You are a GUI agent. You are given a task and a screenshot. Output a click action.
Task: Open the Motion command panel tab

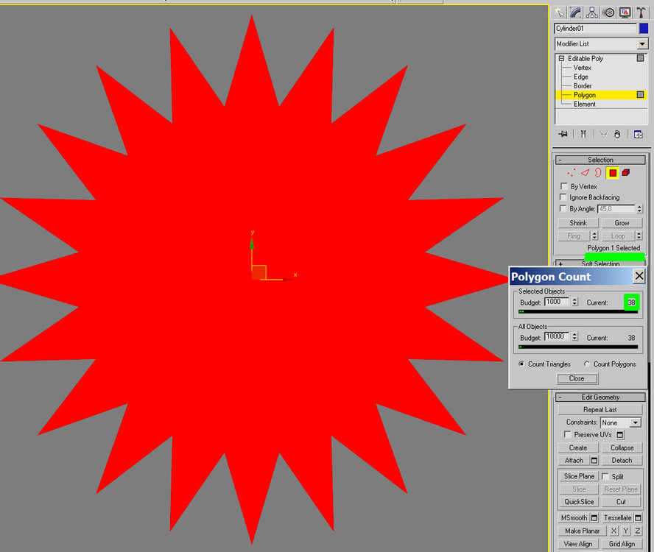(x=608, y=13)
